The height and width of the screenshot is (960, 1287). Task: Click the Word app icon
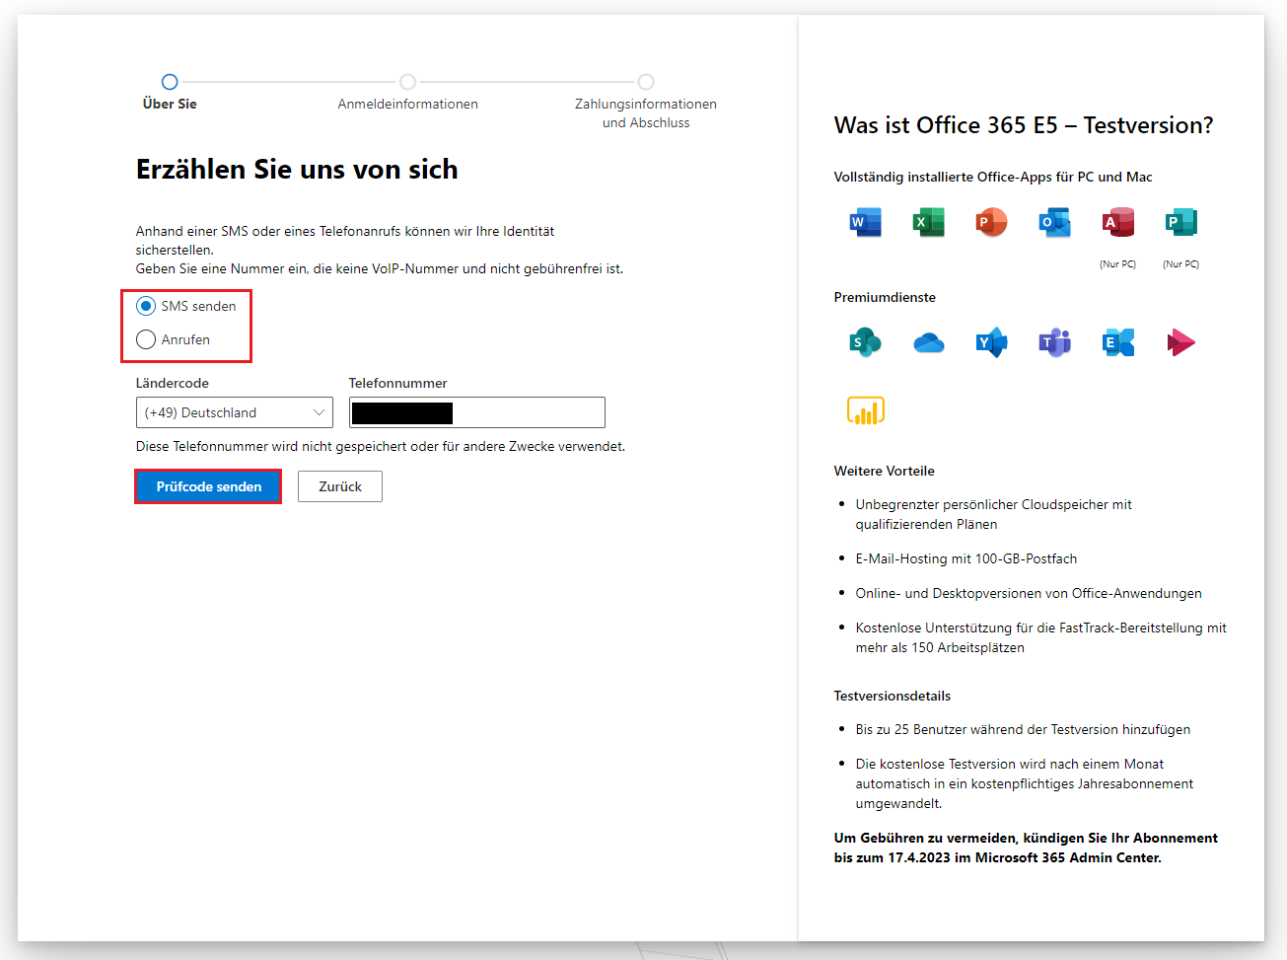(865, 222)
